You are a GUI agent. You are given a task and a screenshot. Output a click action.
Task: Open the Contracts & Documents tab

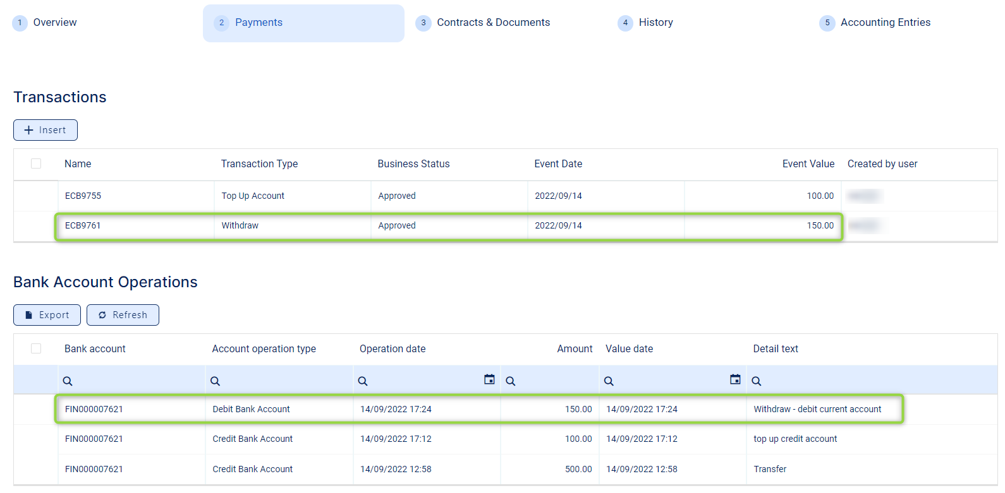point(493,23)
